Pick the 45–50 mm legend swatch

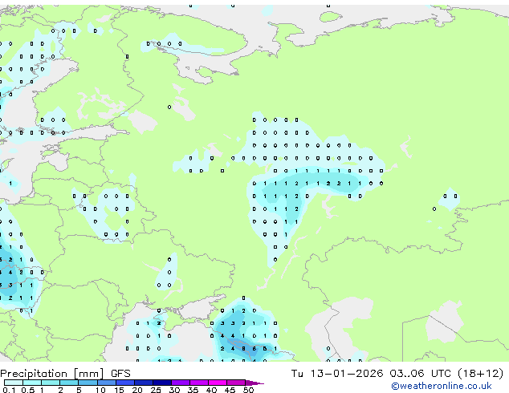point(236,383)
